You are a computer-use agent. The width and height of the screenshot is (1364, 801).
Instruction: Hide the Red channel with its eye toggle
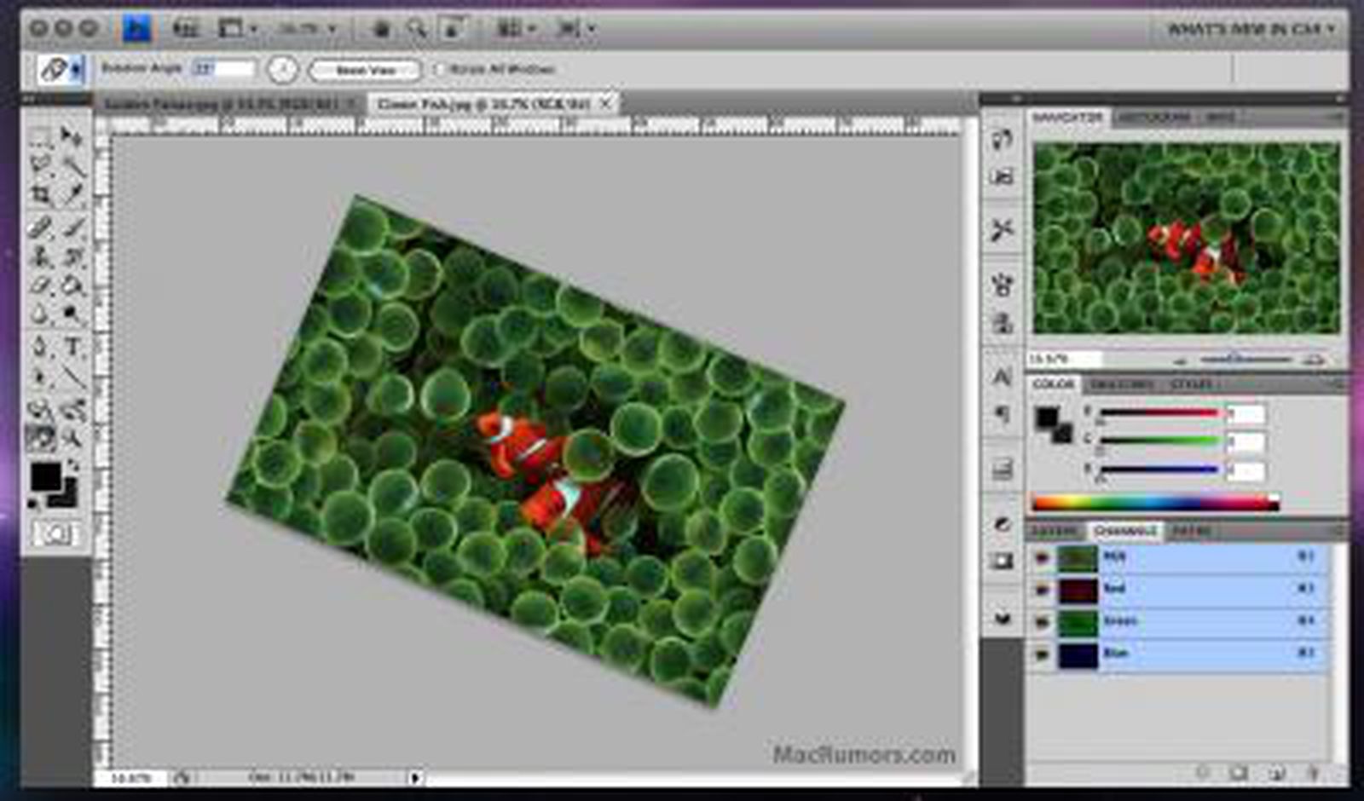(1042, 589)
